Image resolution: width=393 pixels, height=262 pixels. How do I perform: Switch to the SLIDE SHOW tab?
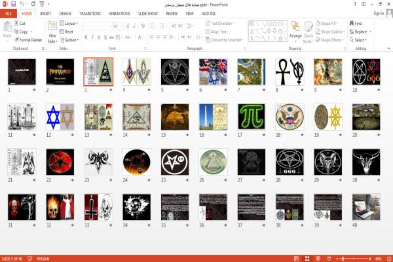(x=148, y=14)
